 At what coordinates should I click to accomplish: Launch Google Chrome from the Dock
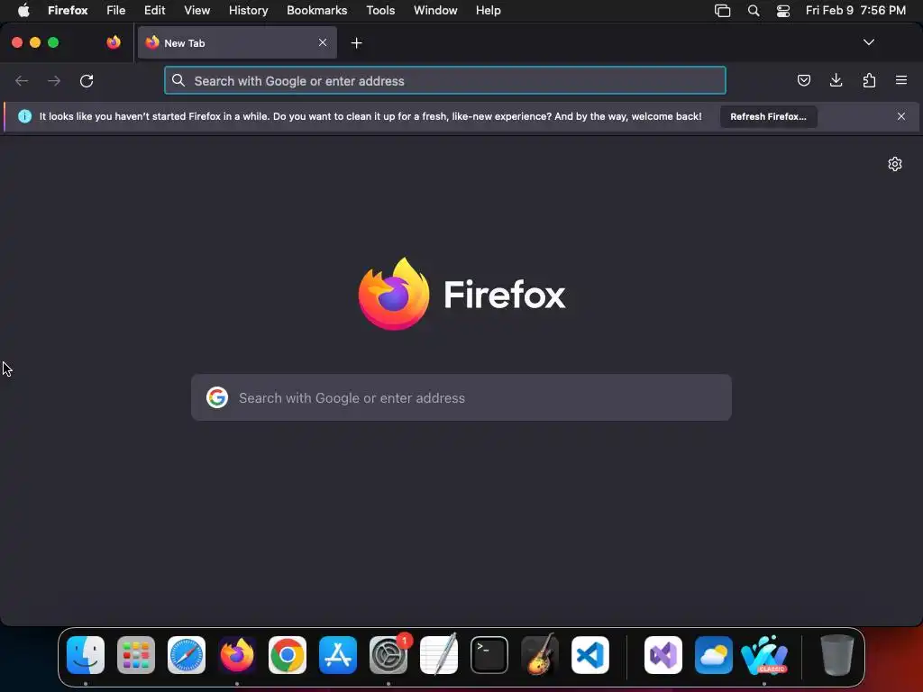click(288, 655)
